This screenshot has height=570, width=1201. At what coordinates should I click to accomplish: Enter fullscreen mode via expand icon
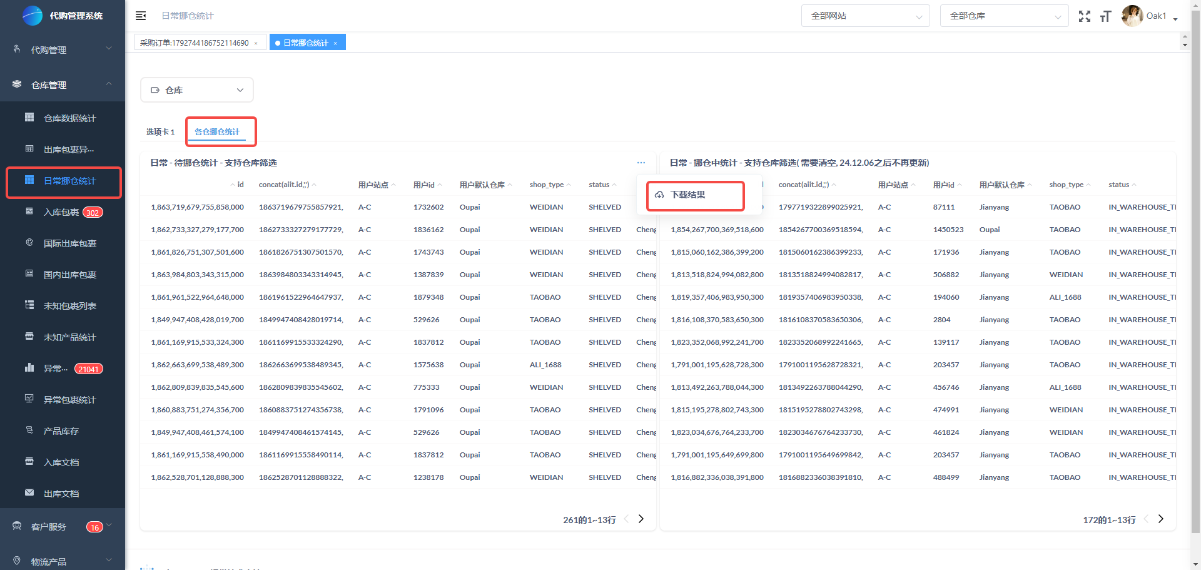pyautogui.click(x=1084, y=16)
